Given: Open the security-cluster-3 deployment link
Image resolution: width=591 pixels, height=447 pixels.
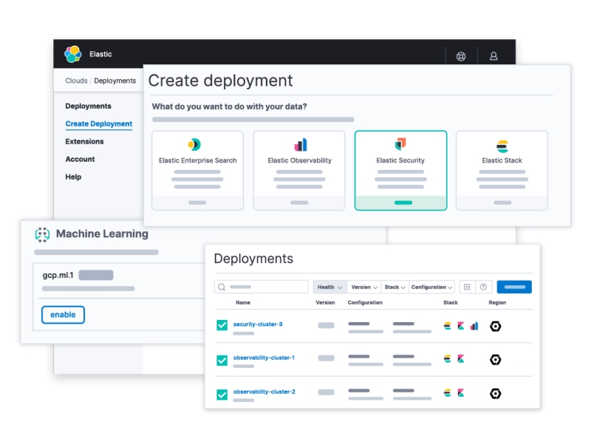Looking at the screenshot, I should click(x=258, y=324).
